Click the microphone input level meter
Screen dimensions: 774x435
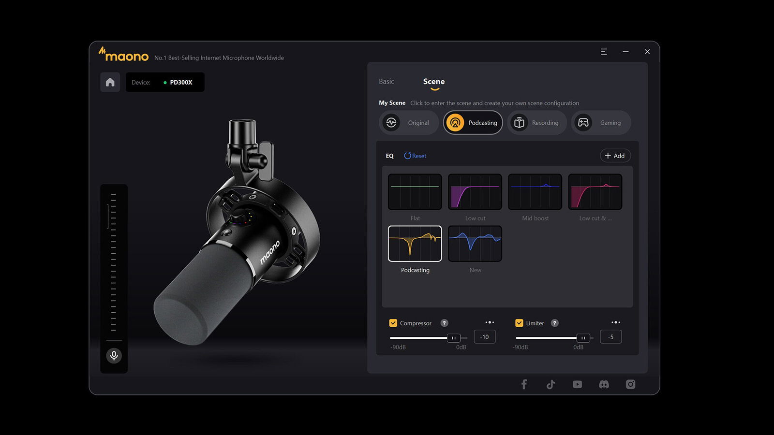pos(114,262)
